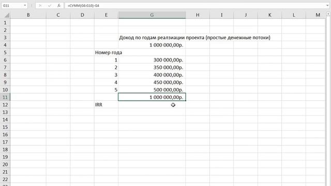Select row 1 header
Image resolution: width=331 pixels, height=186 pixels.
click(5, 23)
